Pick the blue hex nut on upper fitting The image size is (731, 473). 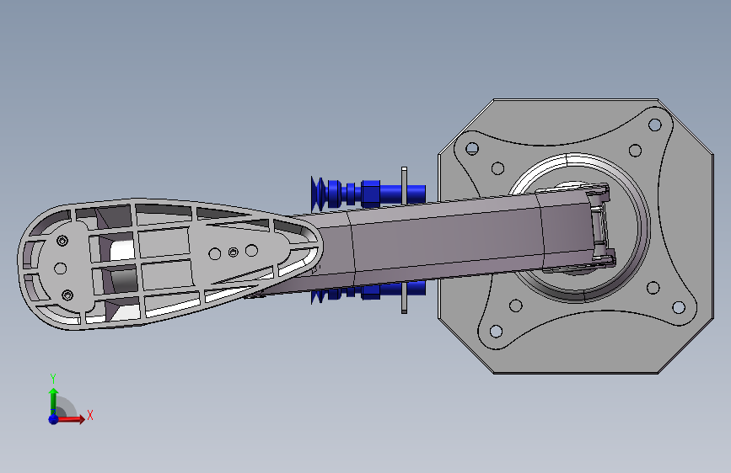coord(371,194)
